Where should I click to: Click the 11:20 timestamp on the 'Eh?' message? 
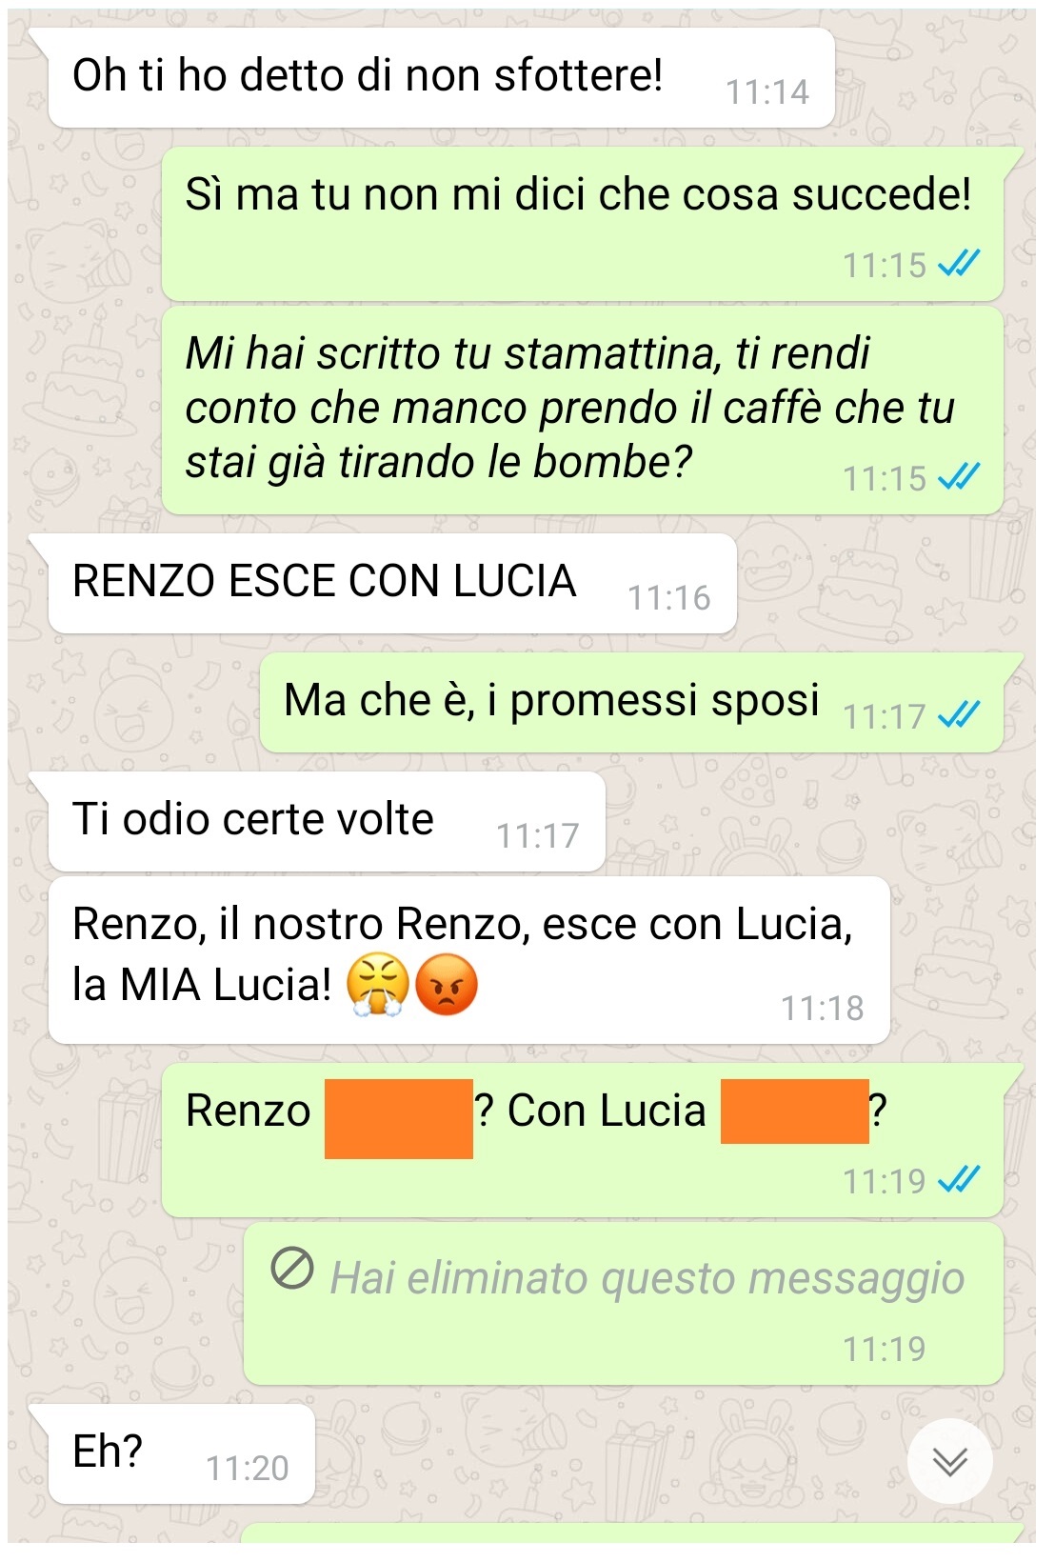coord(247,1469)
